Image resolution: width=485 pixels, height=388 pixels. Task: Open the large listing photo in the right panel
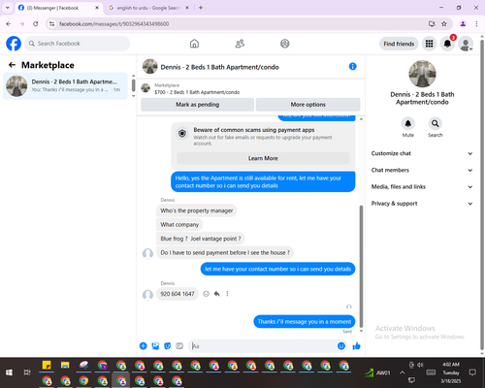(422, 74)
